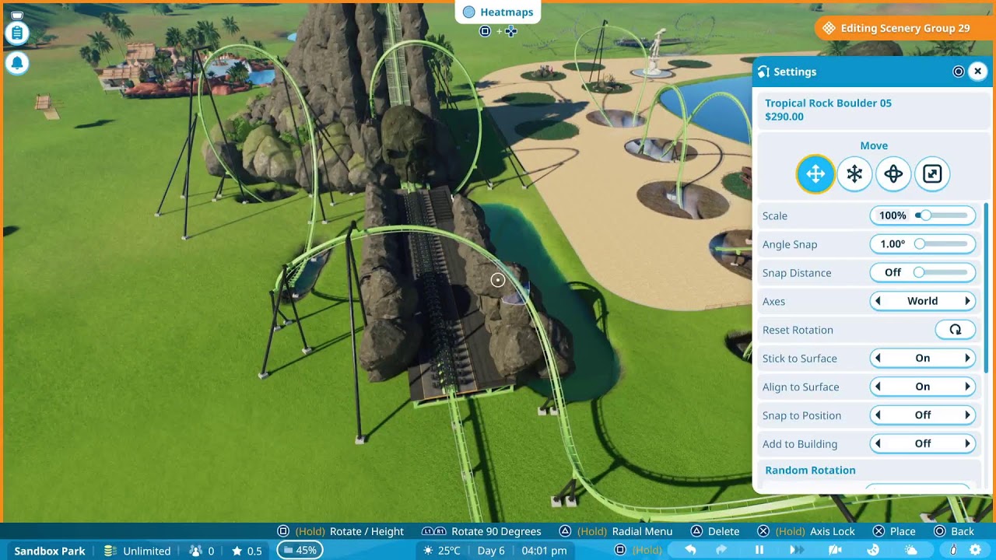Click the Scale 100% value
Image resolution: width=996 pixels, height=560 pixels.
tap(893, 215)
